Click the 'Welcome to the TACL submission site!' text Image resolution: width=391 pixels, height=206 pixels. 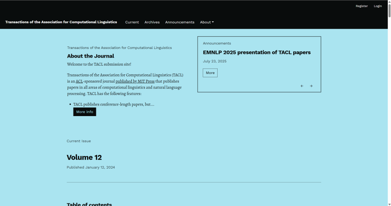tap(99, 64)
